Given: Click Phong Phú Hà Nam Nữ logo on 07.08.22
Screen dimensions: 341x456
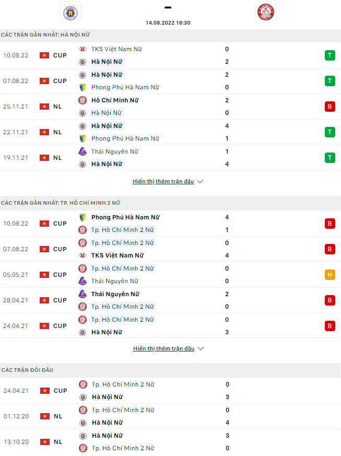Looking at the screenshot, I should click(83, 87).
